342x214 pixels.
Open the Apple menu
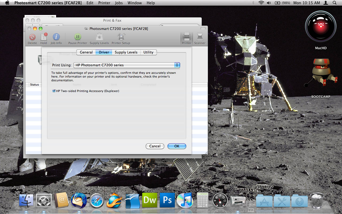pyautogui.click(x=7, y=3)
